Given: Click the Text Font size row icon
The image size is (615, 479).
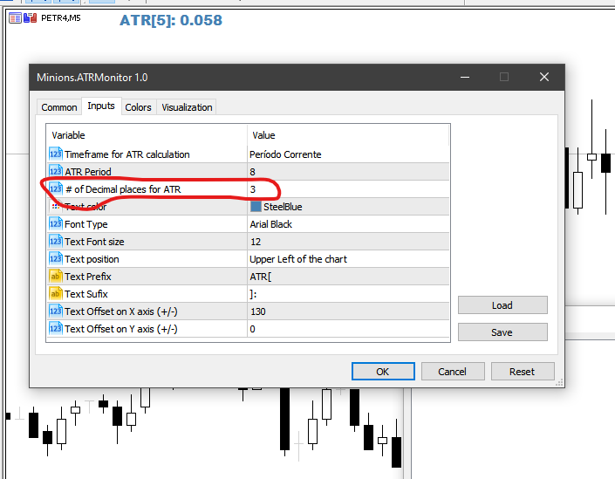Looking at the screenshot, I should pos(56,242).
